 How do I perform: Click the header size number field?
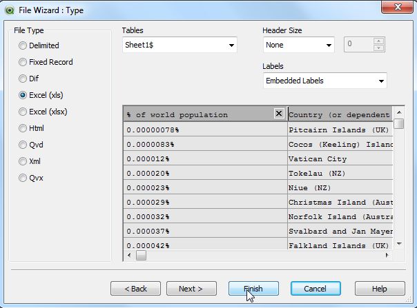coord(359,44)
